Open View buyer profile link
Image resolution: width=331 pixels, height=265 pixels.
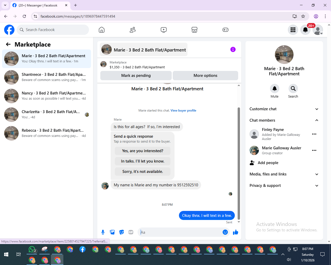[x=183, y=111]
